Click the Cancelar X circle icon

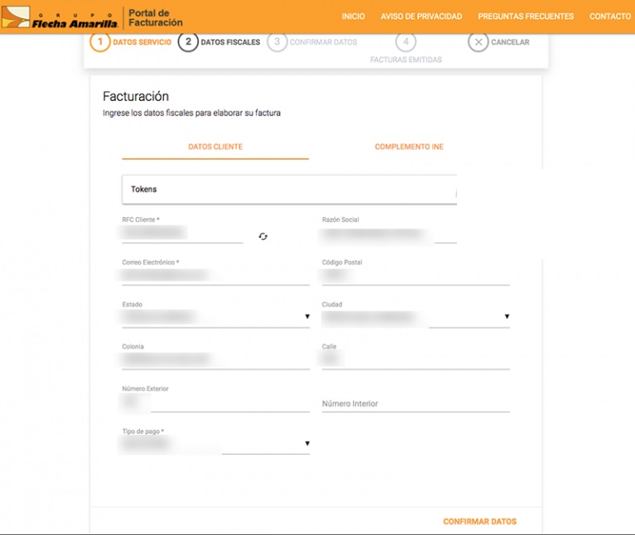479,41
